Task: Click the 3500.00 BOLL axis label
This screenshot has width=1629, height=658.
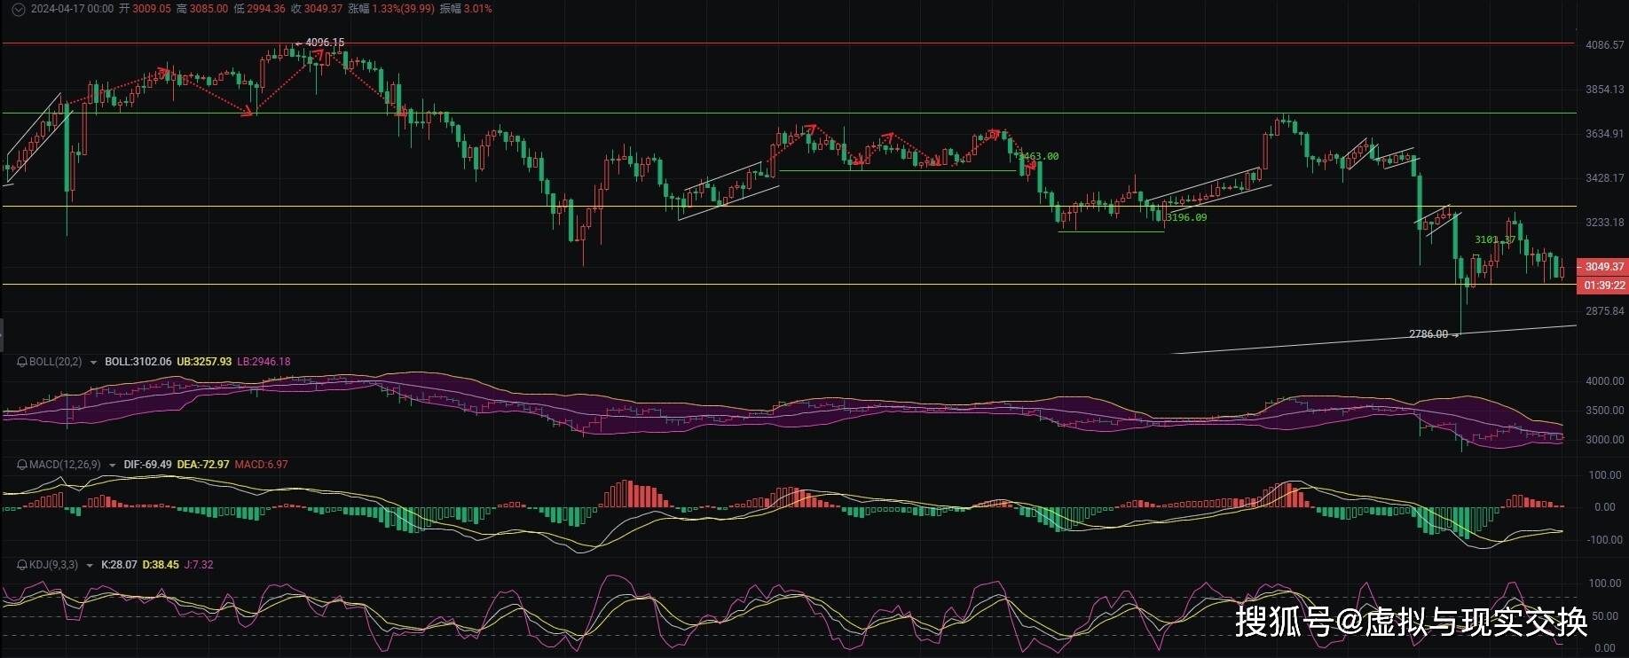Action: pos(1605,411)
